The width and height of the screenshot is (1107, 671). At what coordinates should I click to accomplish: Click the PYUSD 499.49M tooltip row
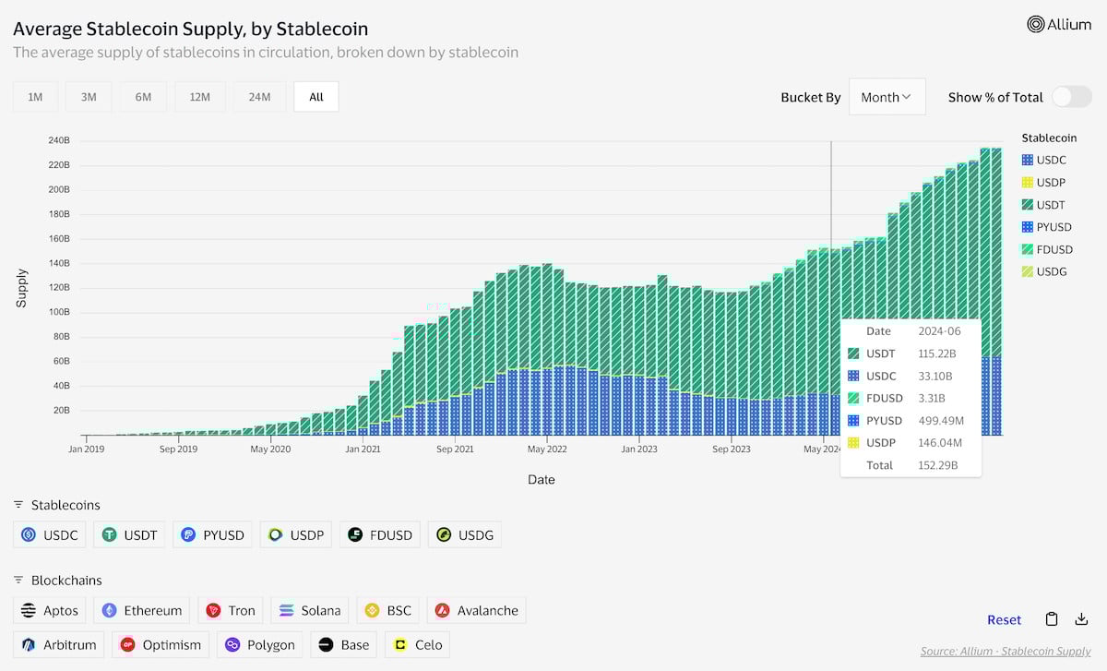pyautogui.click(x=911, y=421)
